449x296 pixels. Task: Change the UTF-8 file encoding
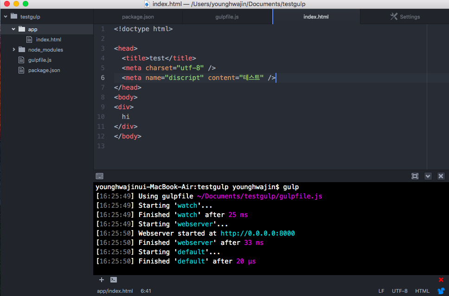point(400,291)
